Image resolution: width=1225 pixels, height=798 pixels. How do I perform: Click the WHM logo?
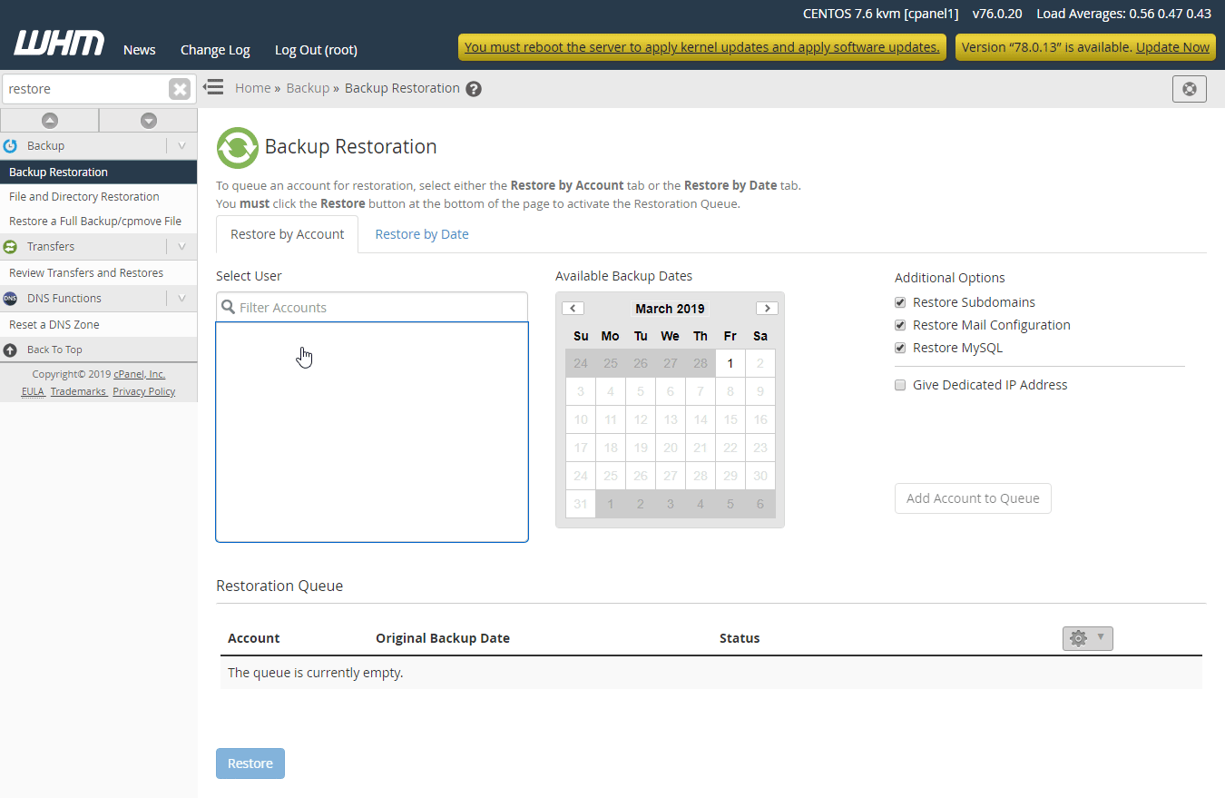click(59, 44)
